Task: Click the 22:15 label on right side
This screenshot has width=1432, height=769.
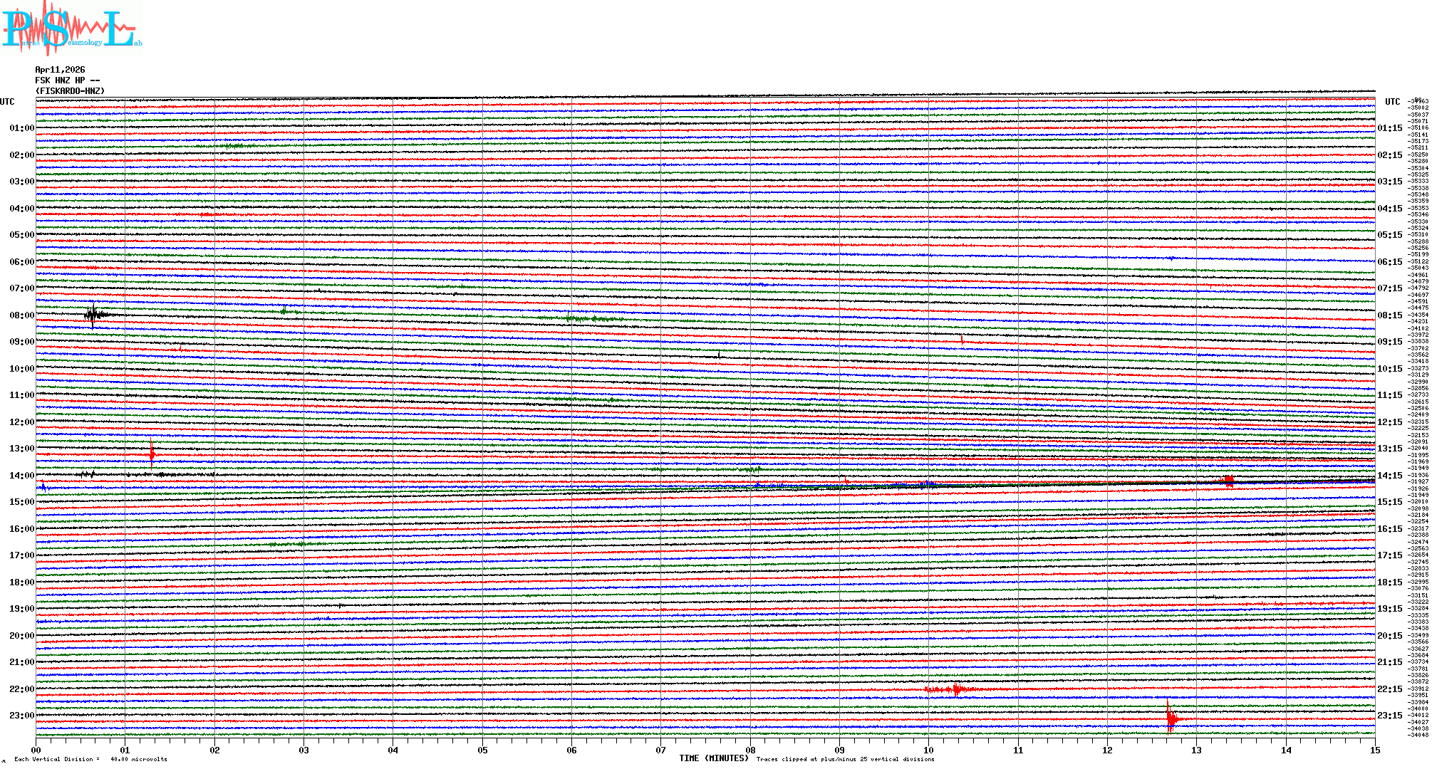Action: tap(1389, 689)
